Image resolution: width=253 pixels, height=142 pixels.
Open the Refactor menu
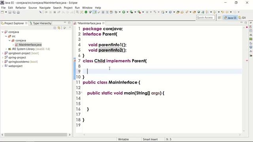pos(21,7)
